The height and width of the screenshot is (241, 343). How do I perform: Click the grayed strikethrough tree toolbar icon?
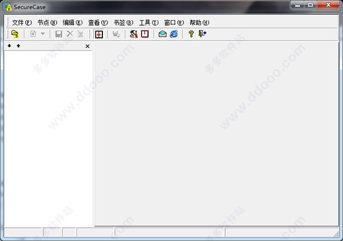click(x=81, y=34)
